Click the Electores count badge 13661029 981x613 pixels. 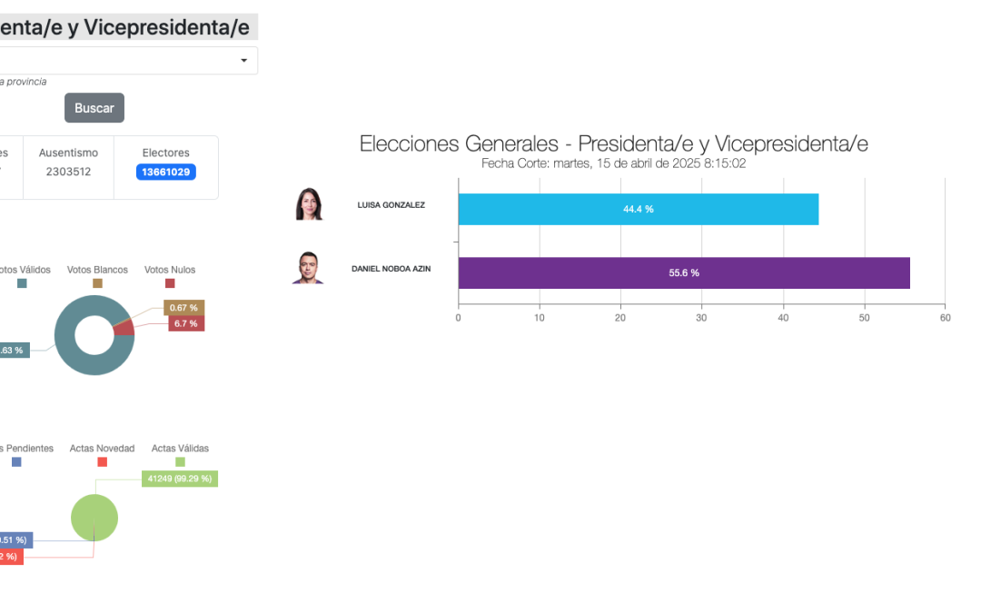[166, 172]
